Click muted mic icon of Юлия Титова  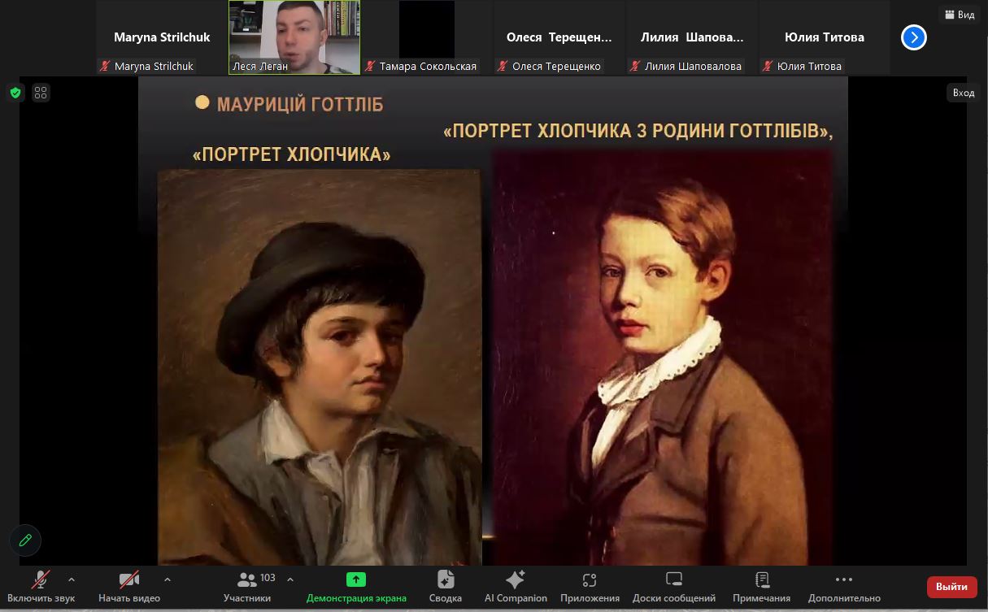point(768,67)
